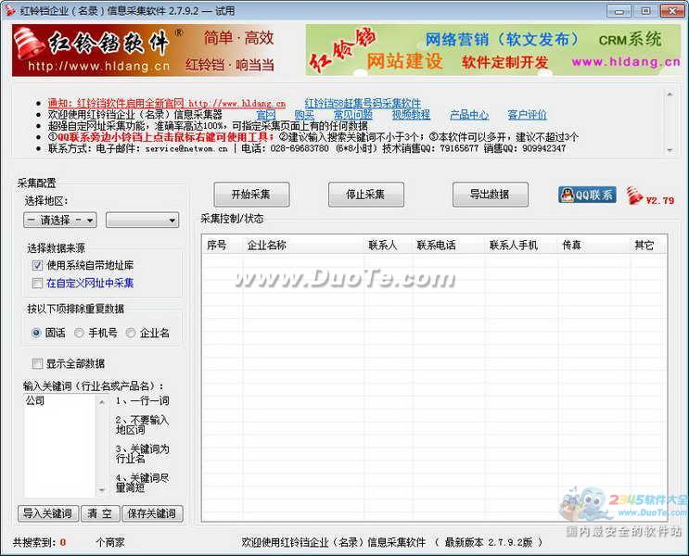Click the 其它 column header
Image resolution: width=689 pixels, height=556 pixels.
pos(647,245)
